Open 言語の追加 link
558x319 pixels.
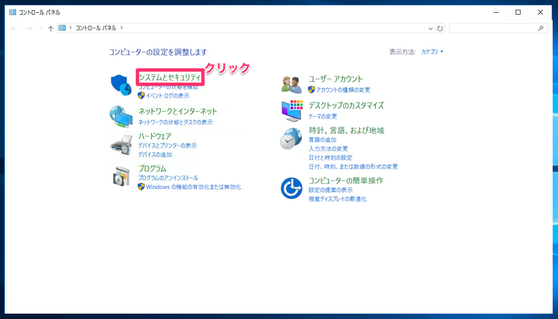[x=322, y=140]
